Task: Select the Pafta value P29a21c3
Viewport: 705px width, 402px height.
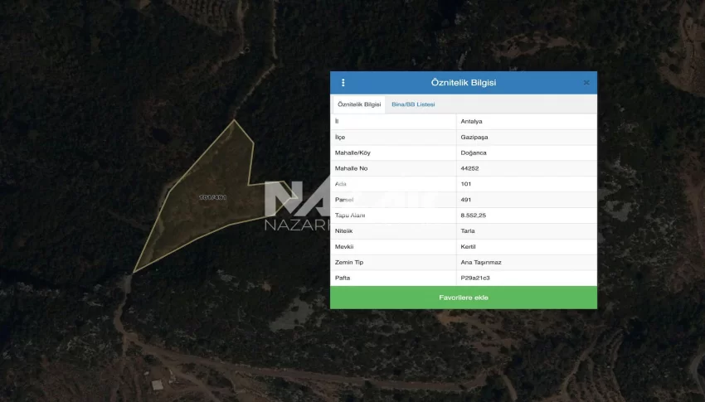Action: point(527,278)
